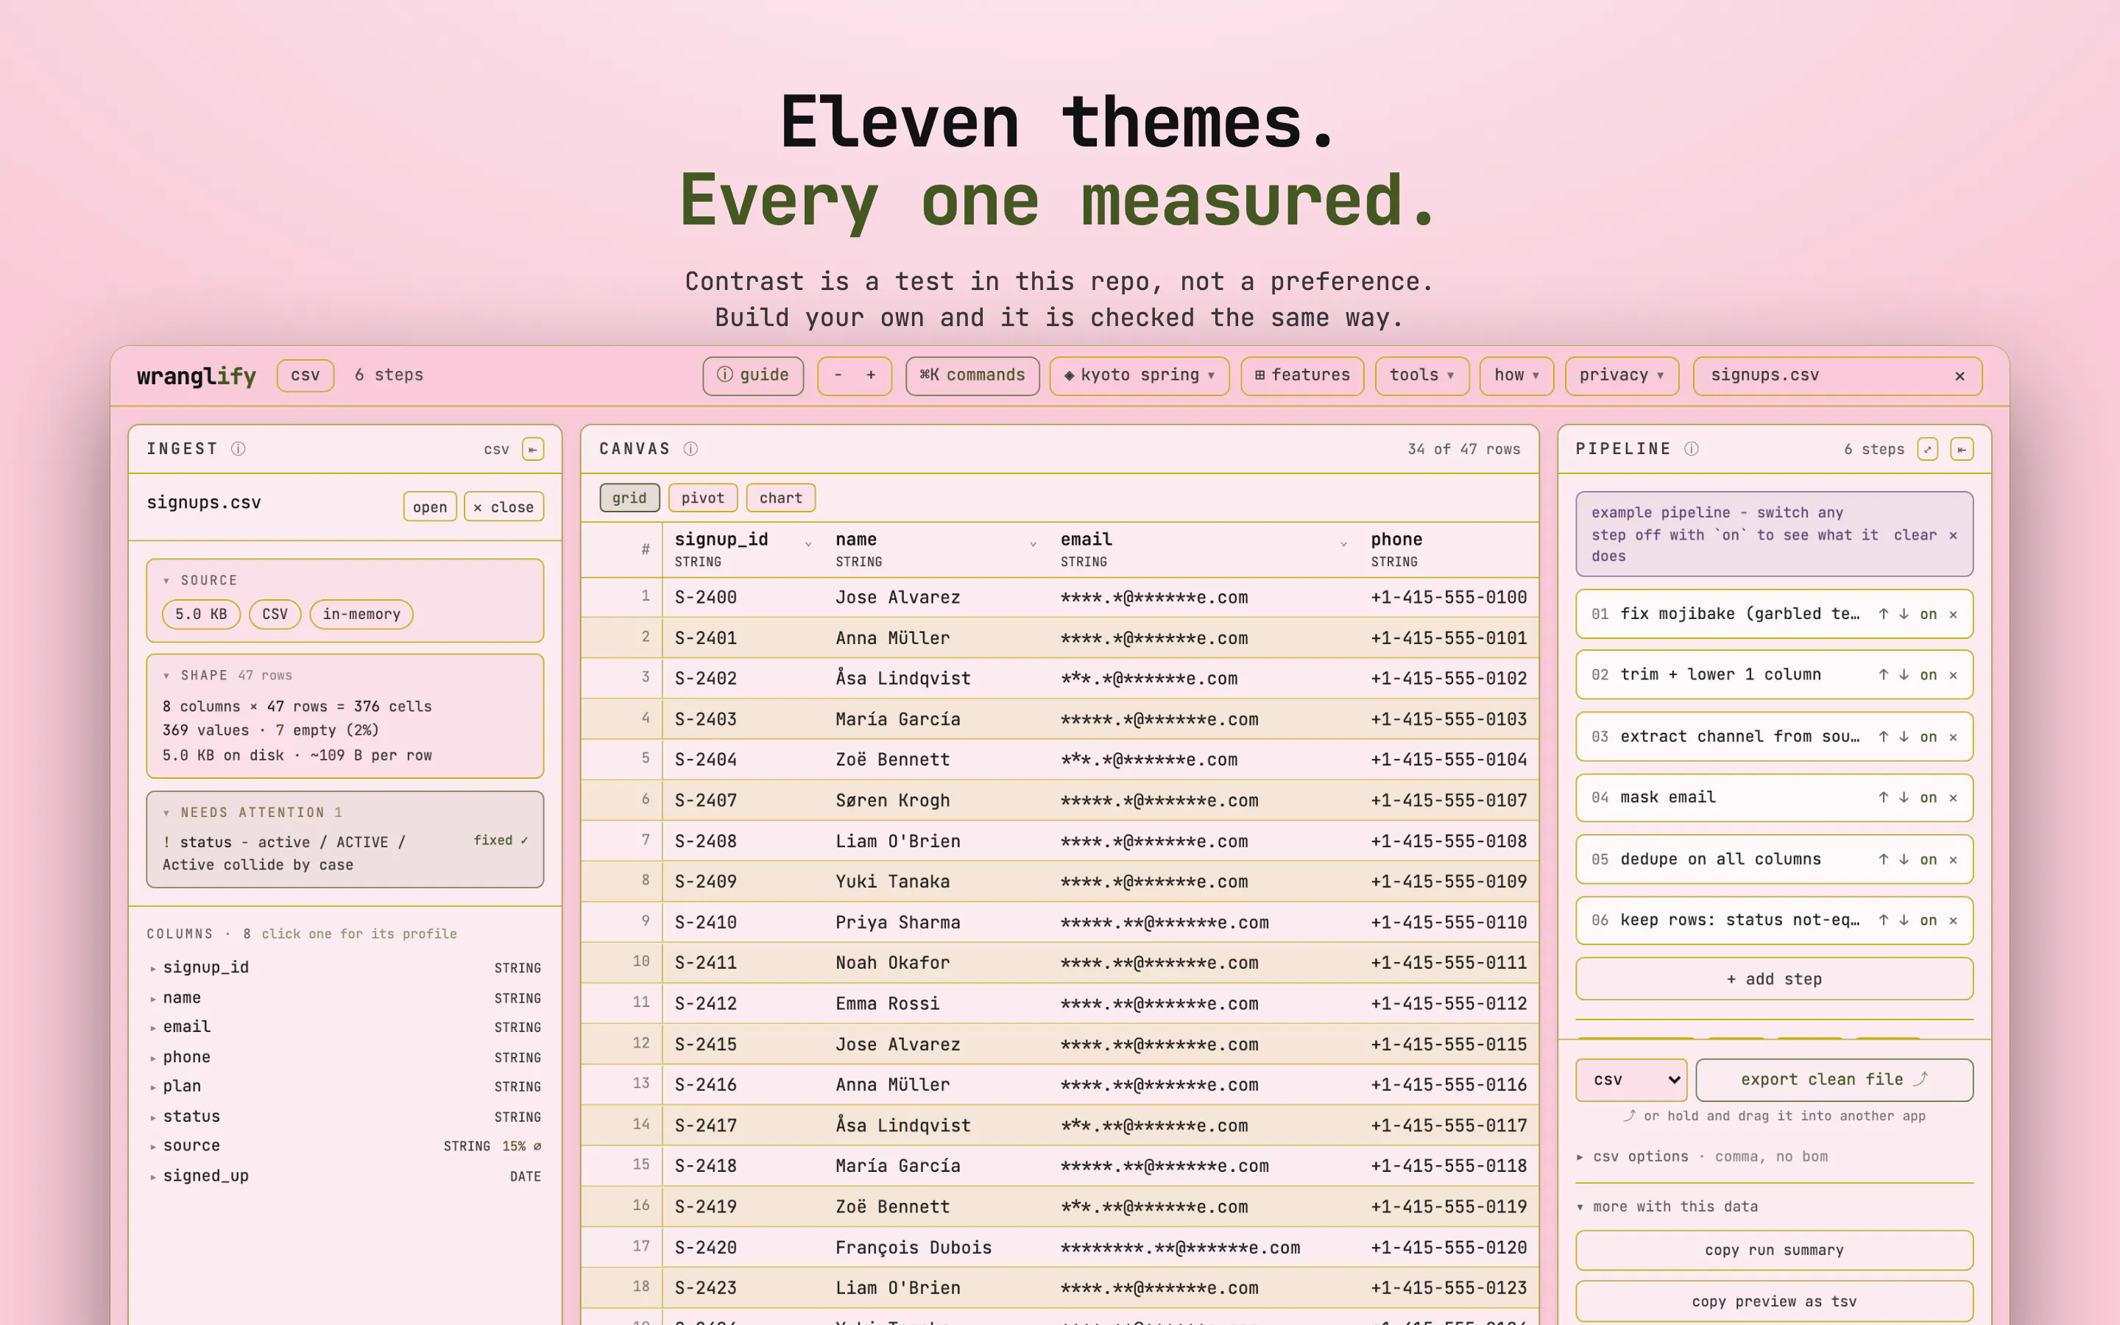Click the csv badge next to wranglify

[305, 375]
